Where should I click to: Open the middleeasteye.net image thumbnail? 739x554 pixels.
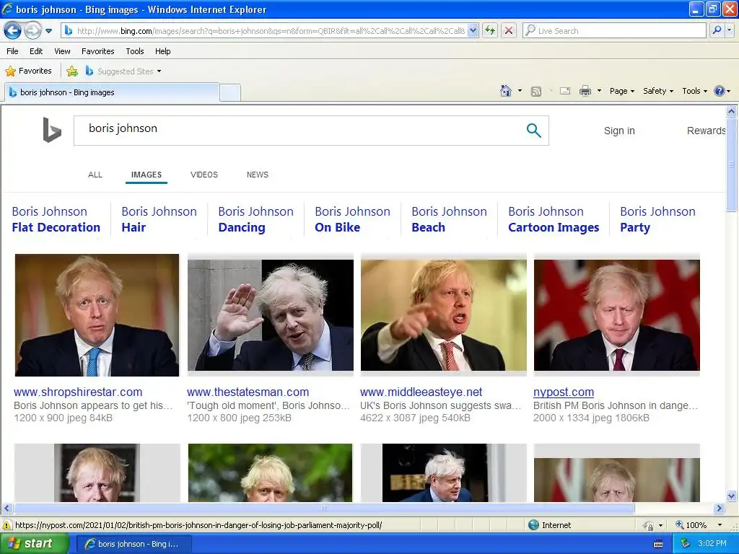[444, 315]
